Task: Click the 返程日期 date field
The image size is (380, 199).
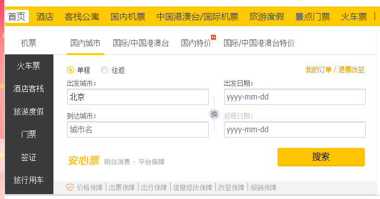Action: click(x=295, y=129)
